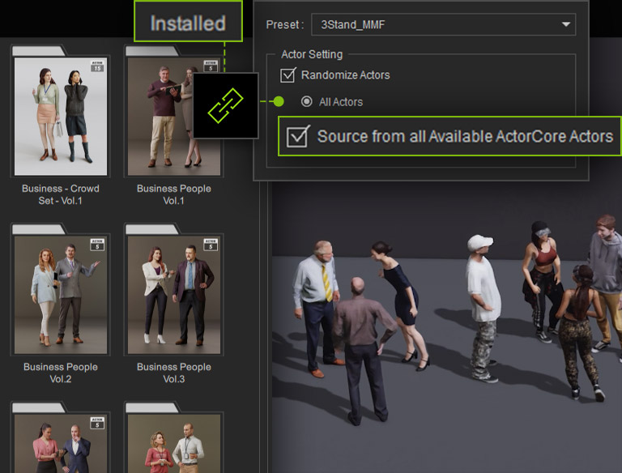
Task: Uncheck Source from all Available ActorCore Actors
Action: (298, 136)
